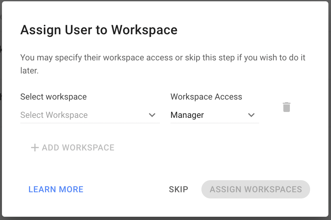331x220 pixels.
Task: Click the 'Select workspace' field label
Action: [54, 97]
